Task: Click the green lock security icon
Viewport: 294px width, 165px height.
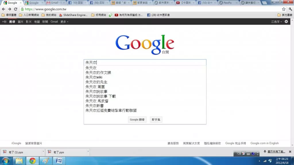Action: (22, 9)
